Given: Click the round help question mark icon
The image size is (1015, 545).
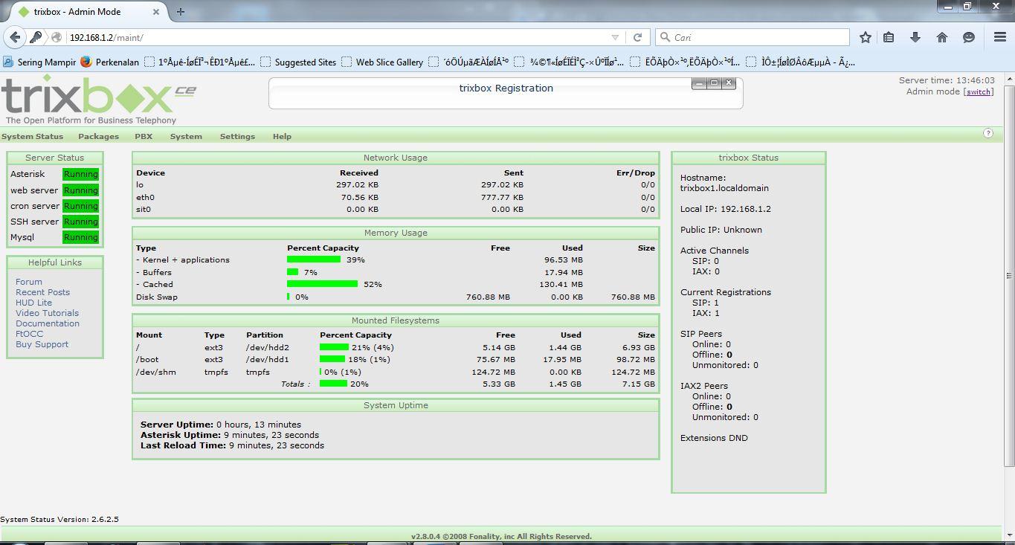Looking at the screenshot, I should pyautogui.click(x=988, y=133).
